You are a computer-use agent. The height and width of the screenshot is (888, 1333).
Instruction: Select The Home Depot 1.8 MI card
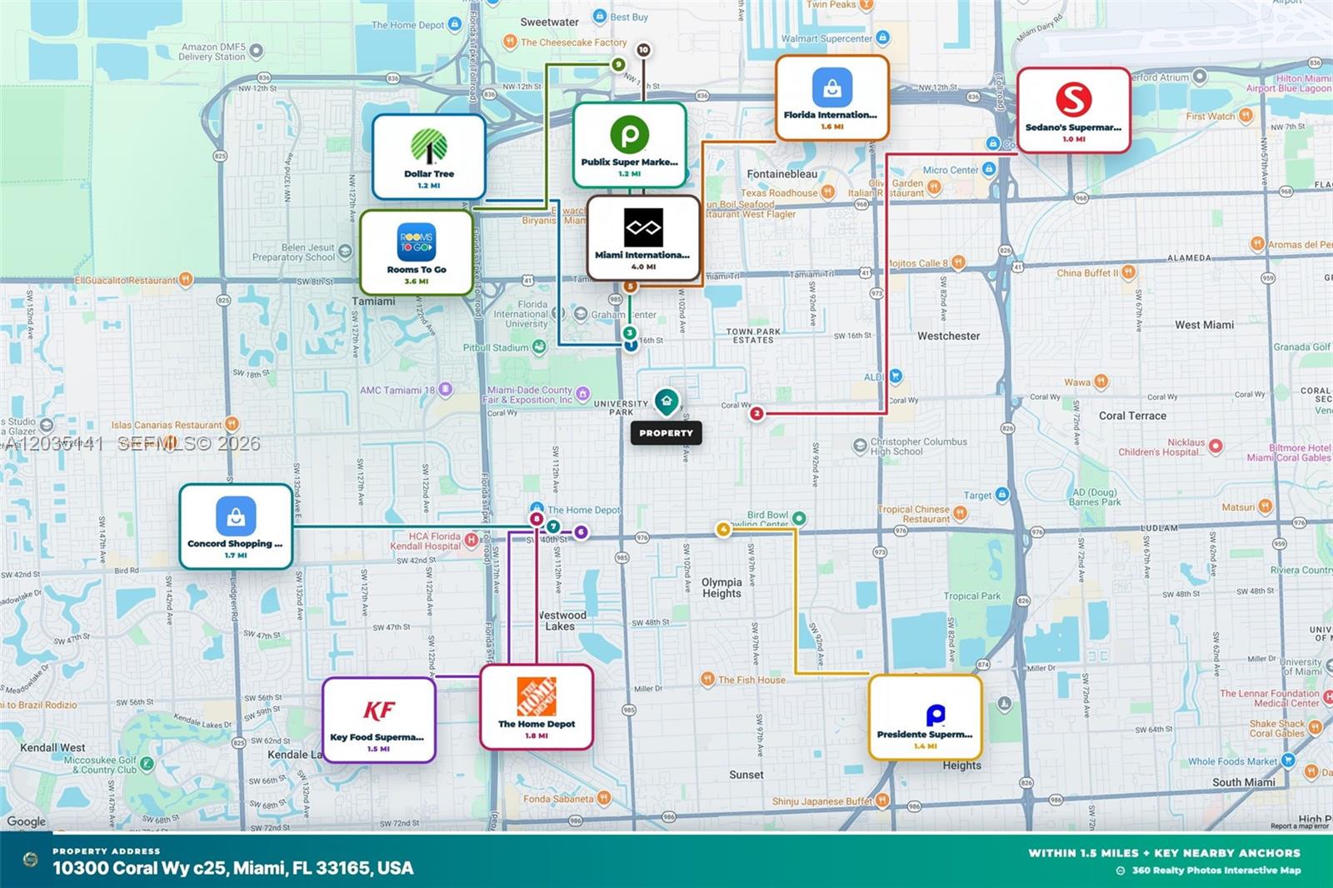pos(537,707)
